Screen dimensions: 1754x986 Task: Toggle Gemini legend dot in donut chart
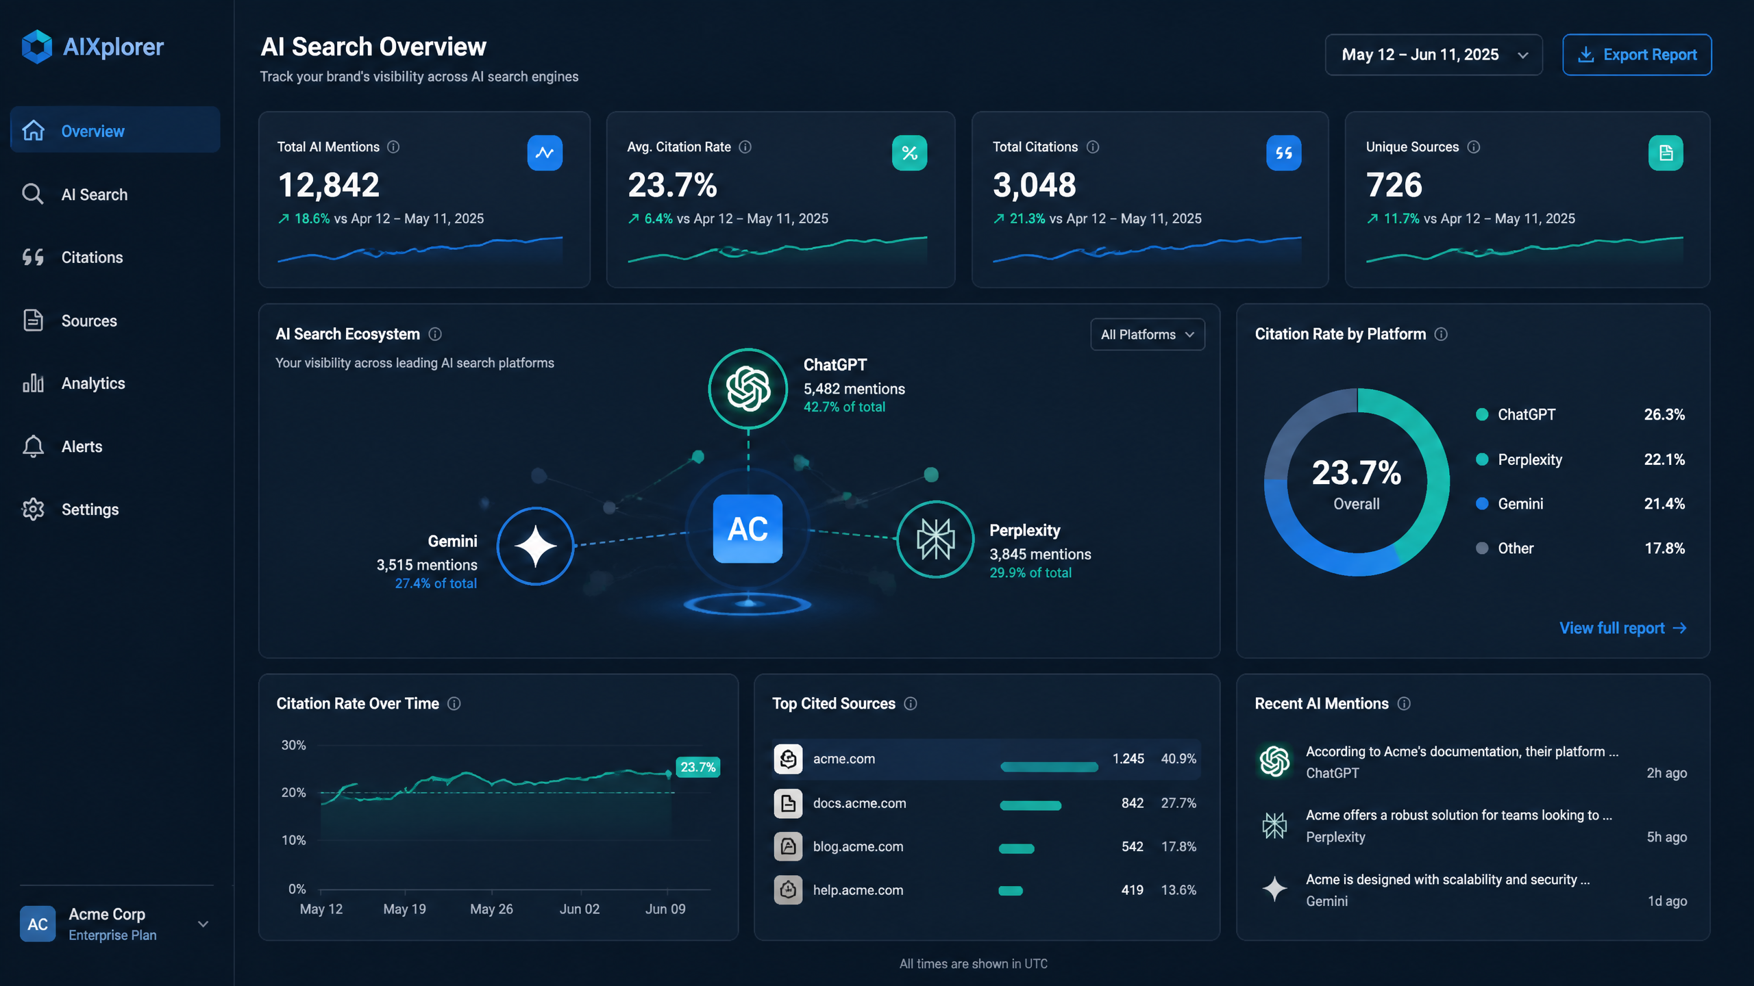(x=1482, y=503)
